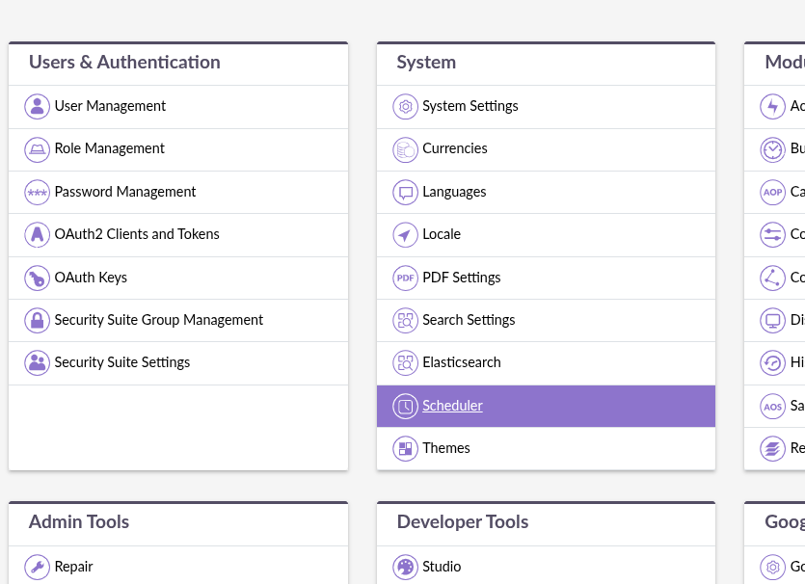Click the Search Settings icon
The height and width of the screenshot is (584, 805).
tap(405, 320)
